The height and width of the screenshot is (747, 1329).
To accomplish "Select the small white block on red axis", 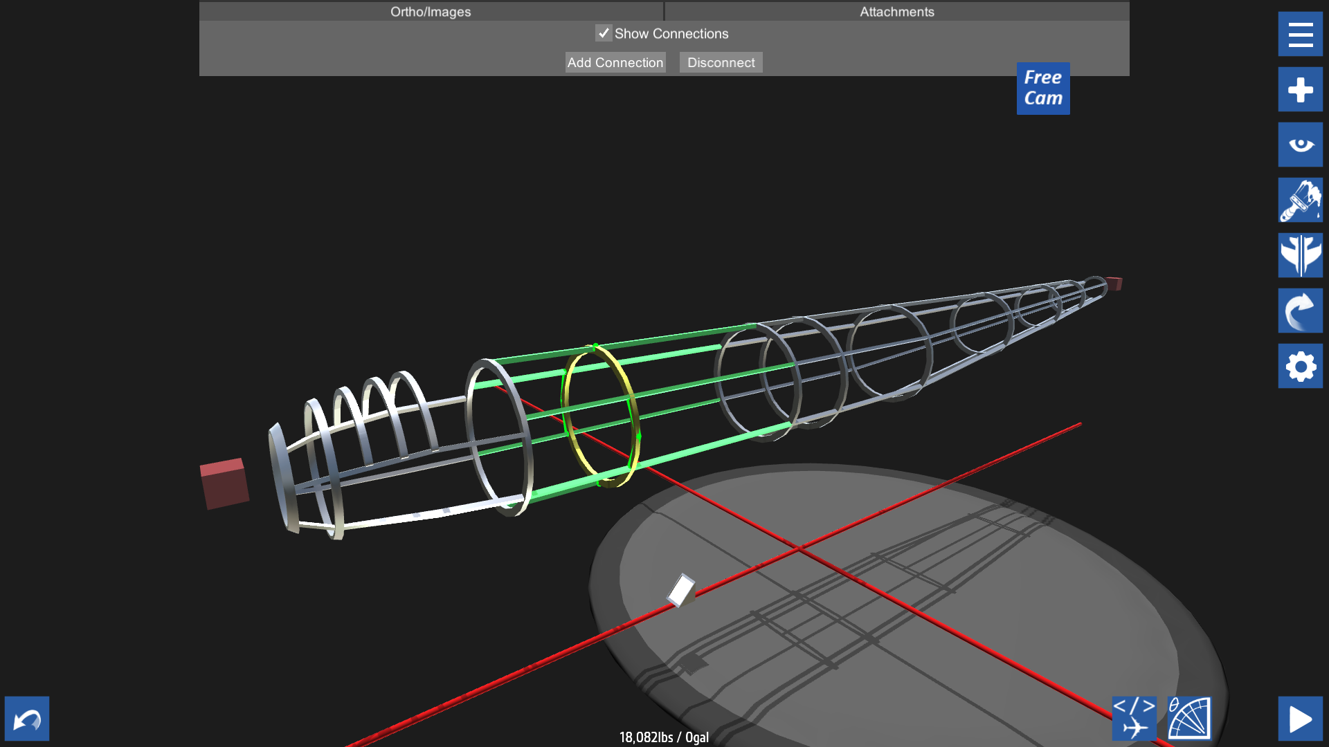I will click(x=680, y=591).
